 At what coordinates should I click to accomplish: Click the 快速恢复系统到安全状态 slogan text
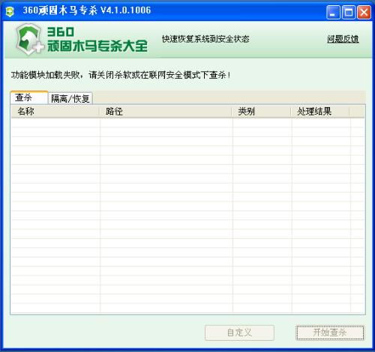pyautogui.click(x=205, y=39)
